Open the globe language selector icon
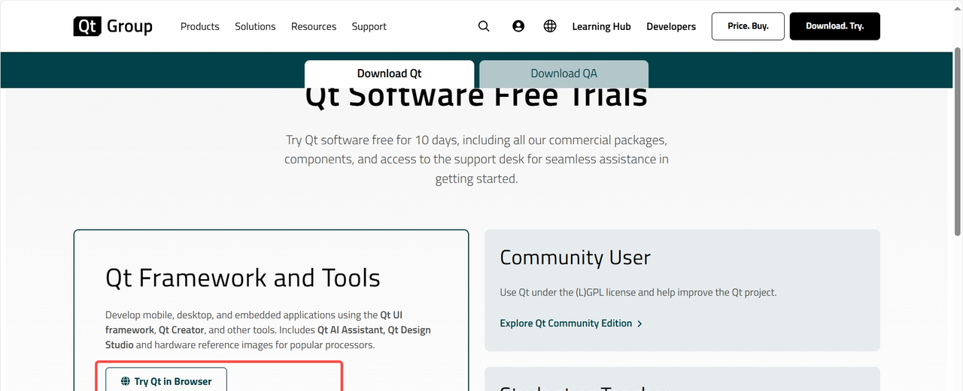963x391 pixels. (550, 26)
